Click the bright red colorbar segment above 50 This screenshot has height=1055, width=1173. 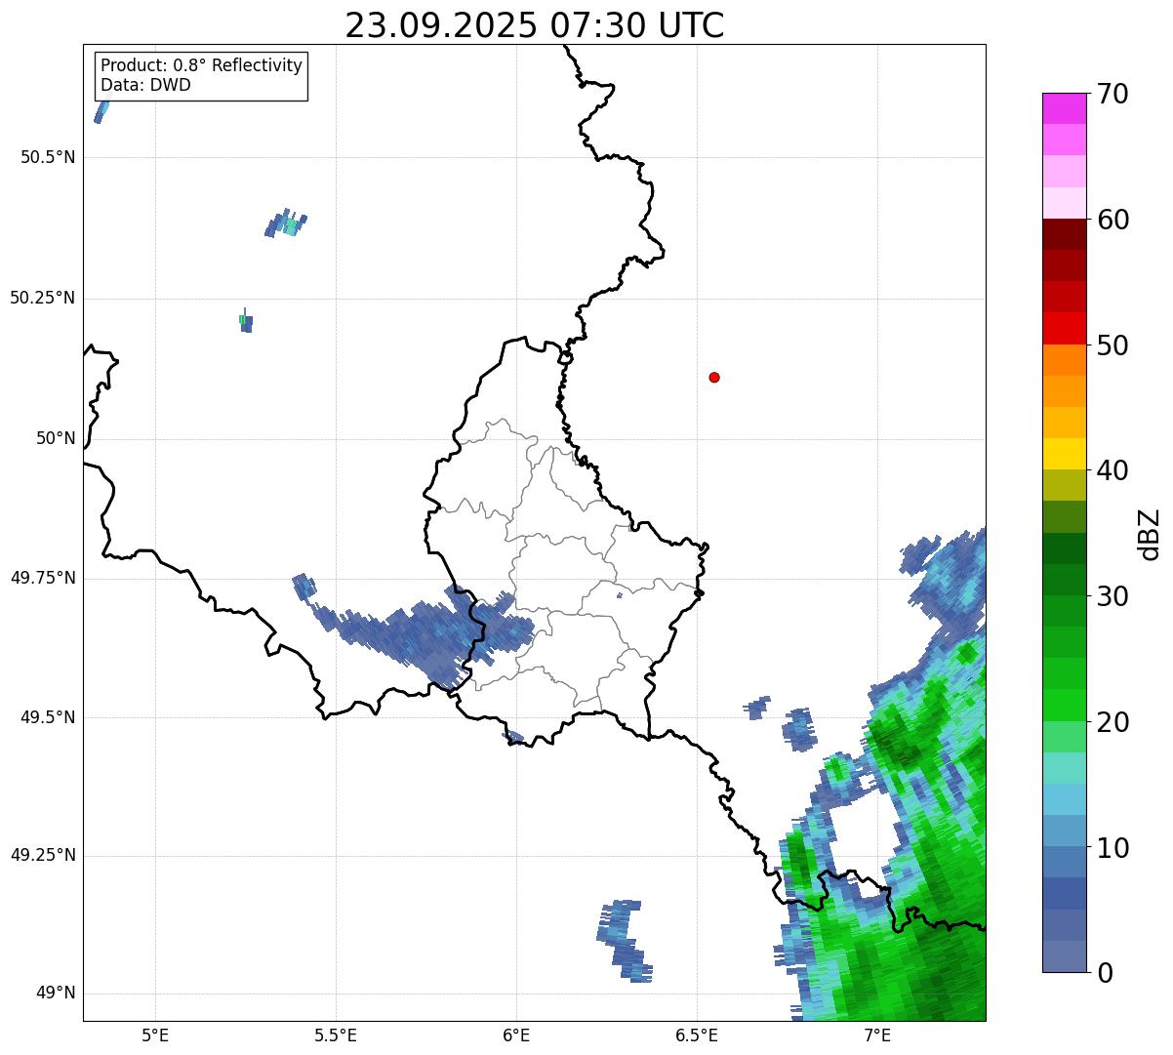pyautogui.click(x=1064, y=328)
